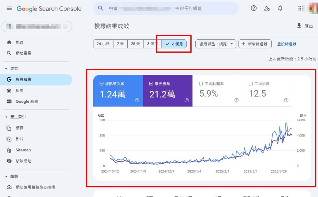Click the 平均點閱率 5.9% metric card
The height and width of the screenshot is (197, 318).
[217, 91]
